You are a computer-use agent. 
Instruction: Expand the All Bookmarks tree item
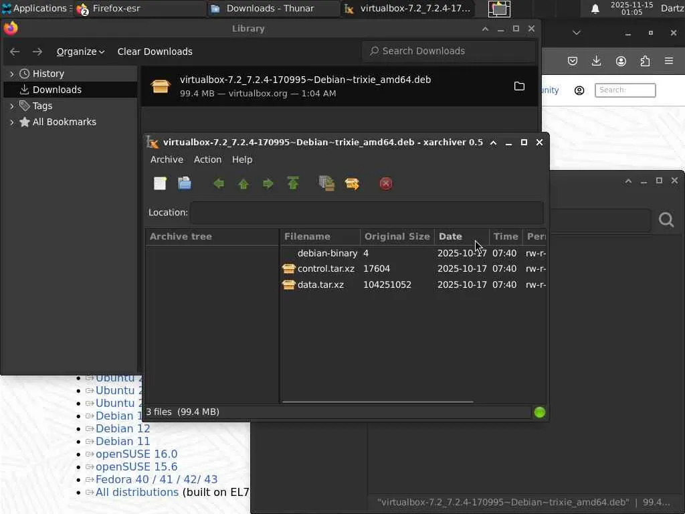click(x=12, y=122)
